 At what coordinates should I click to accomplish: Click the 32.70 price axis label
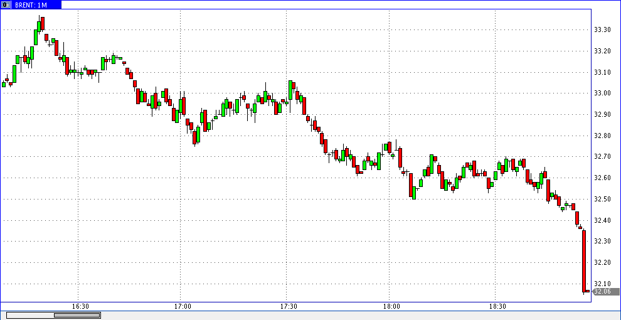pos(602,157)
